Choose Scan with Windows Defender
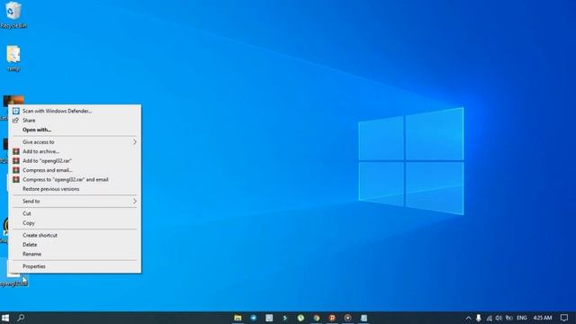This screenshot has height=324, width=576. [75, 111]
